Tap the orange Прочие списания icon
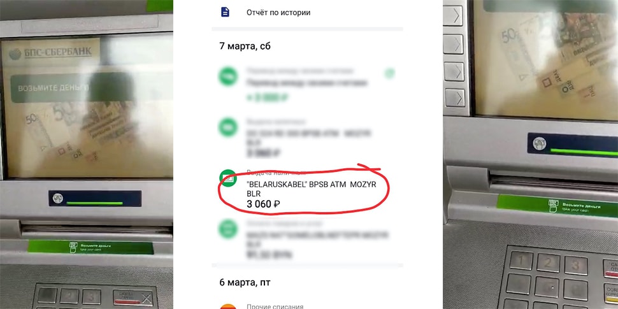This screenshot has width=618, height=309. click(228, 306)
